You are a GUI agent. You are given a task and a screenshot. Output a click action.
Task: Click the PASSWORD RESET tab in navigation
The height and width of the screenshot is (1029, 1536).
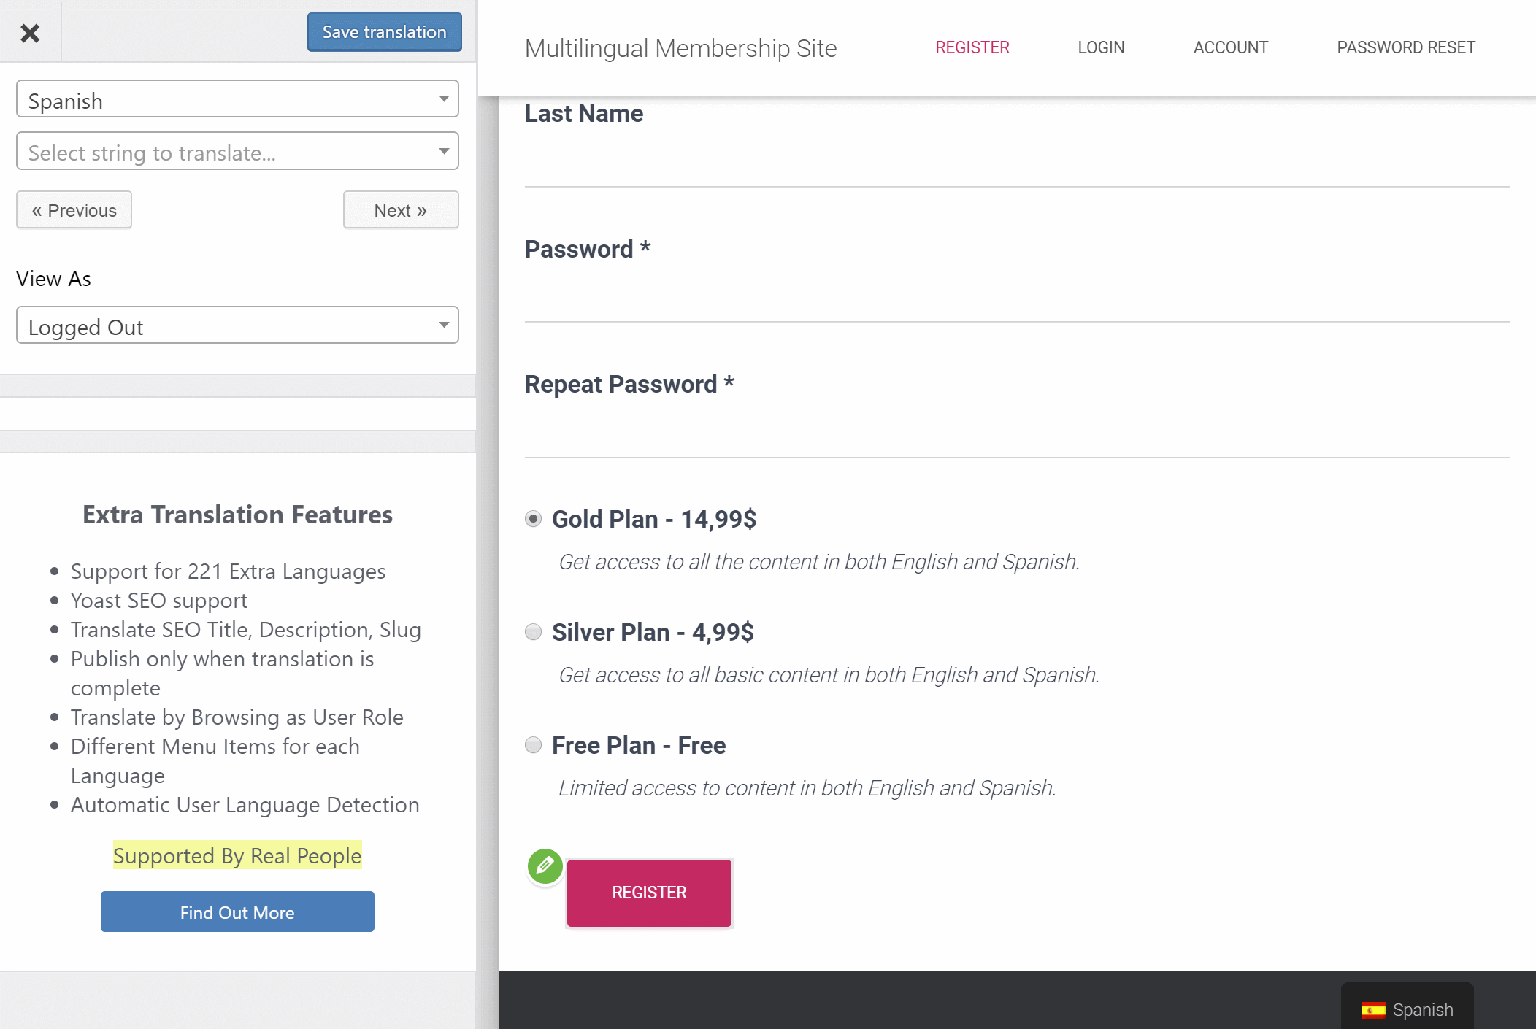tap(1405, 47)
